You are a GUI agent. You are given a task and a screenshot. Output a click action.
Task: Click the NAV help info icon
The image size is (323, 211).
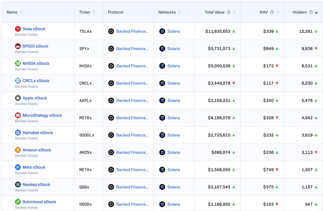pos(272,12)
